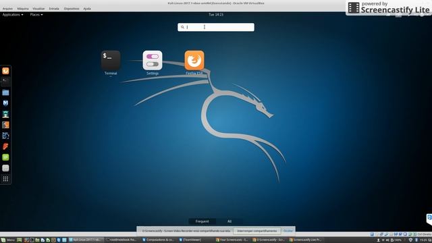Screen dimensions: 432x243
Task: Click the search magnifier icon
Action: coord(182,27)
